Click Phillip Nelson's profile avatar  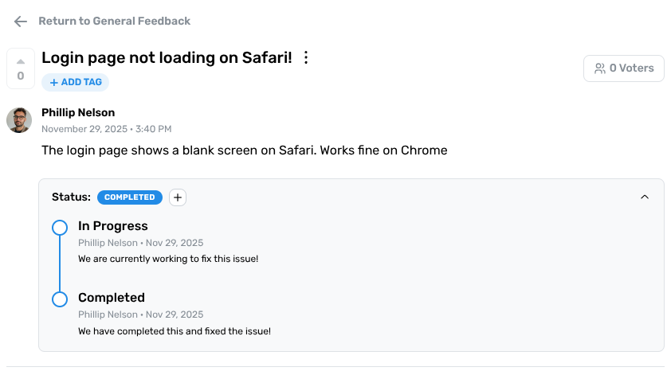(19, 120)
